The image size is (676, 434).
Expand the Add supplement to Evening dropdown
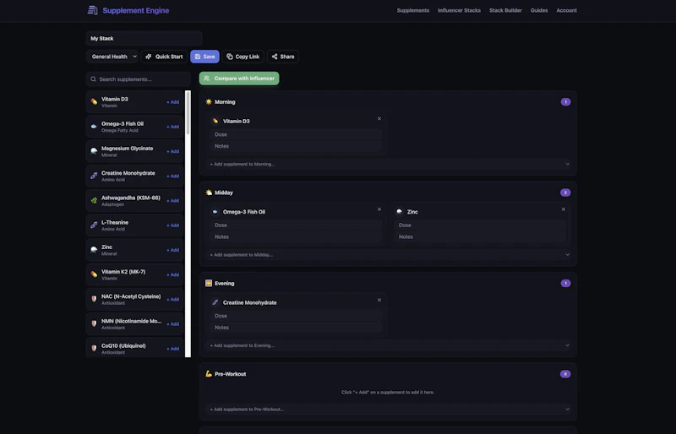coord(388,345)
